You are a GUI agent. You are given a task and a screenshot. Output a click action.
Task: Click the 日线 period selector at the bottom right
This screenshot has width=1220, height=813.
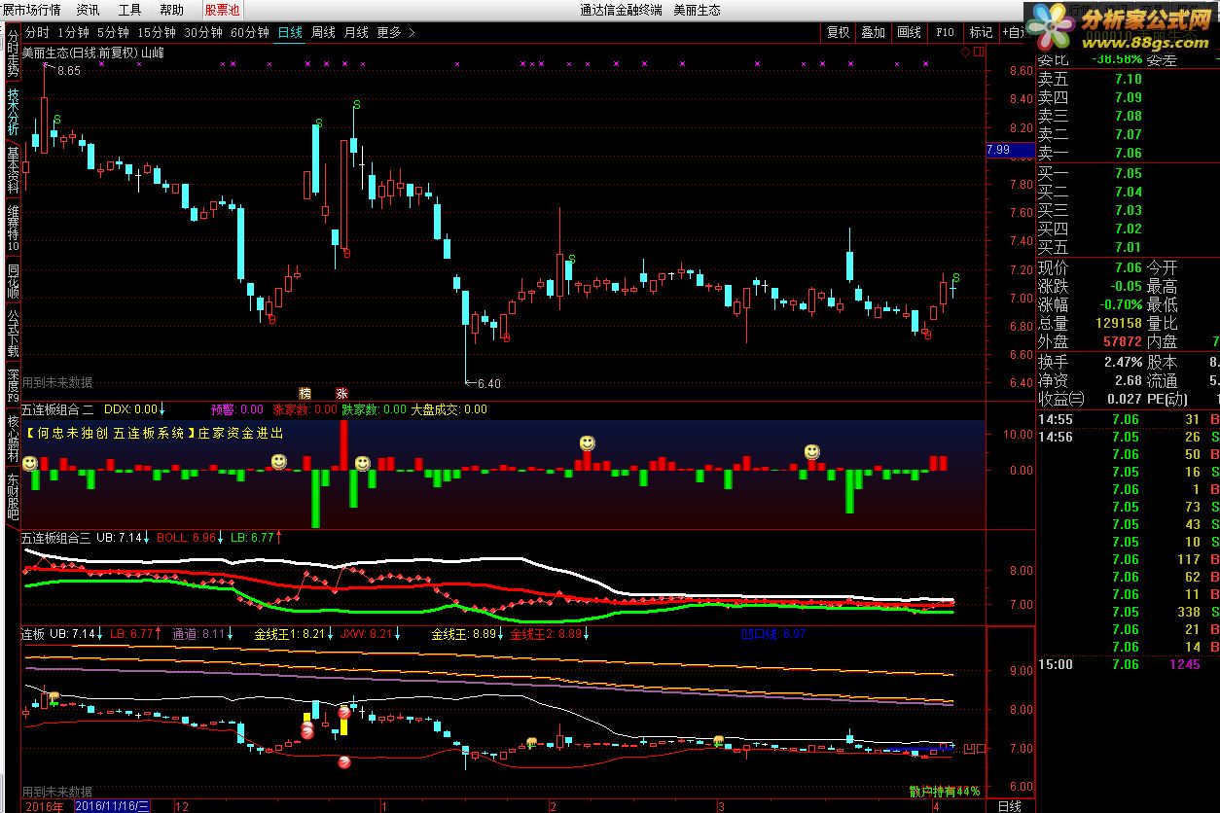point(1010,805)
